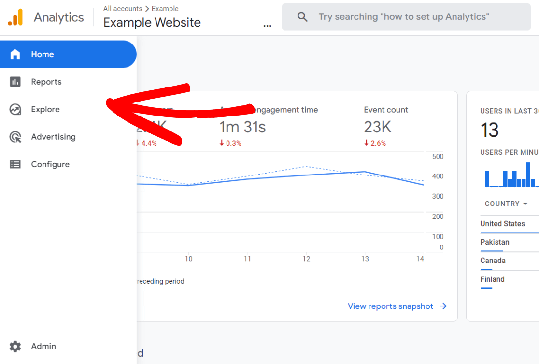The image size is (539, 364).
Task: Click the Google Analytics logo icon
Action: [15, 17]
